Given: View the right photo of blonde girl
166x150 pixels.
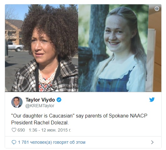Looking at the screenshot, I should (x=120, y=48).
